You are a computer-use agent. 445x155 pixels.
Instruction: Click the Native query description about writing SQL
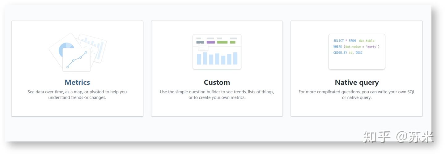357,95
